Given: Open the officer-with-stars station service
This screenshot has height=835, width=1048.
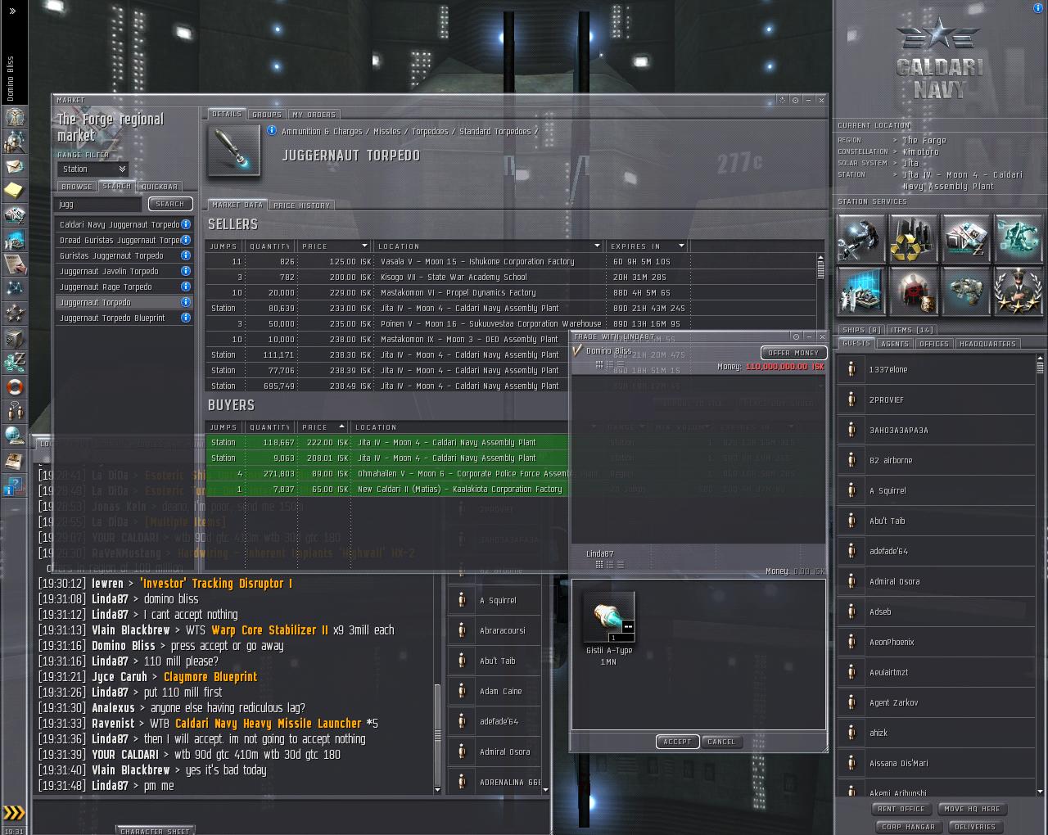Looking at the screenshot, I should click(x=1018, y=291).
